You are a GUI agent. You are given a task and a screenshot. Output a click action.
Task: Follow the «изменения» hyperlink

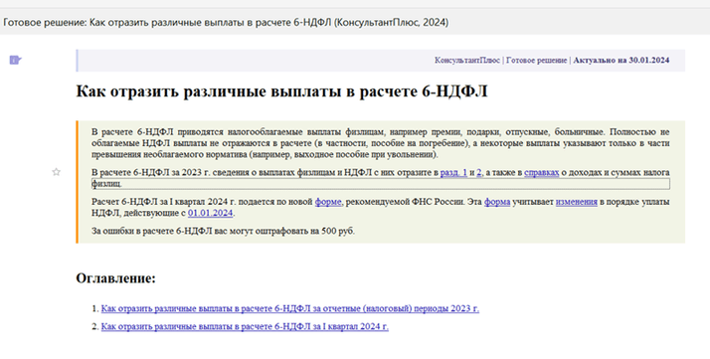tap(577, 202)
